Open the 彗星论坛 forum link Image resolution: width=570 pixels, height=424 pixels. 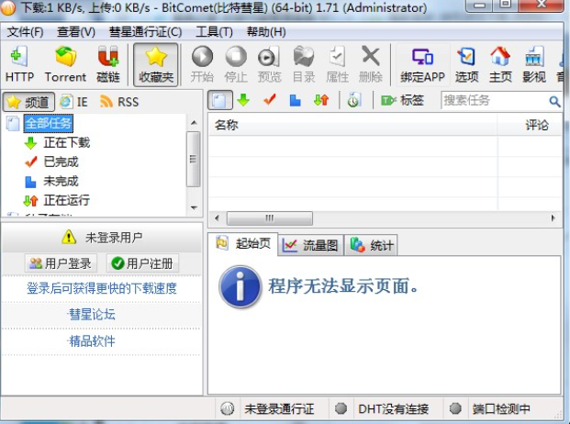pyautogui.click(x=92, y=314)
